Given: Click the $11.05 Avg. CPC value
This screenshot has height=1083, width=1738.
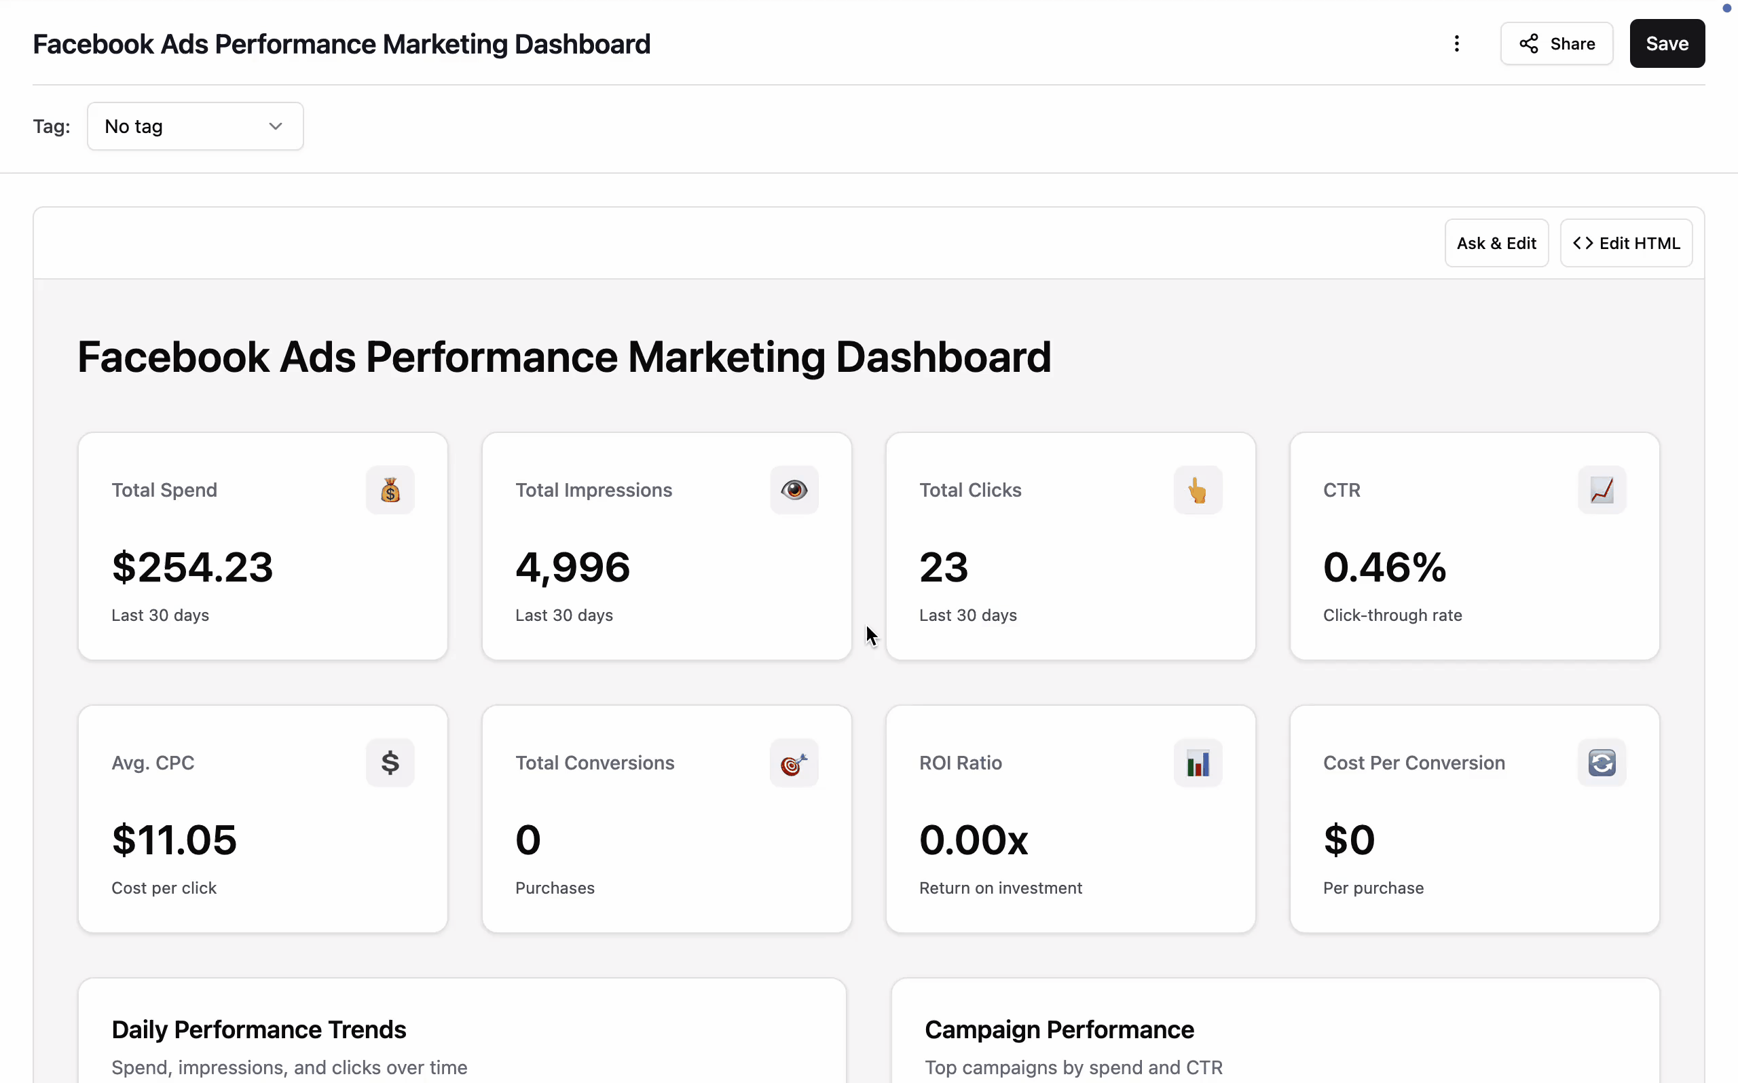Looking at the screenshot, I should 174,840.
